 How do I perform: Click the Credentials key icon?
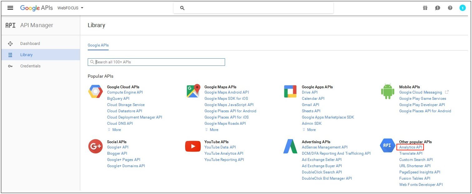[x=10, y=66]
